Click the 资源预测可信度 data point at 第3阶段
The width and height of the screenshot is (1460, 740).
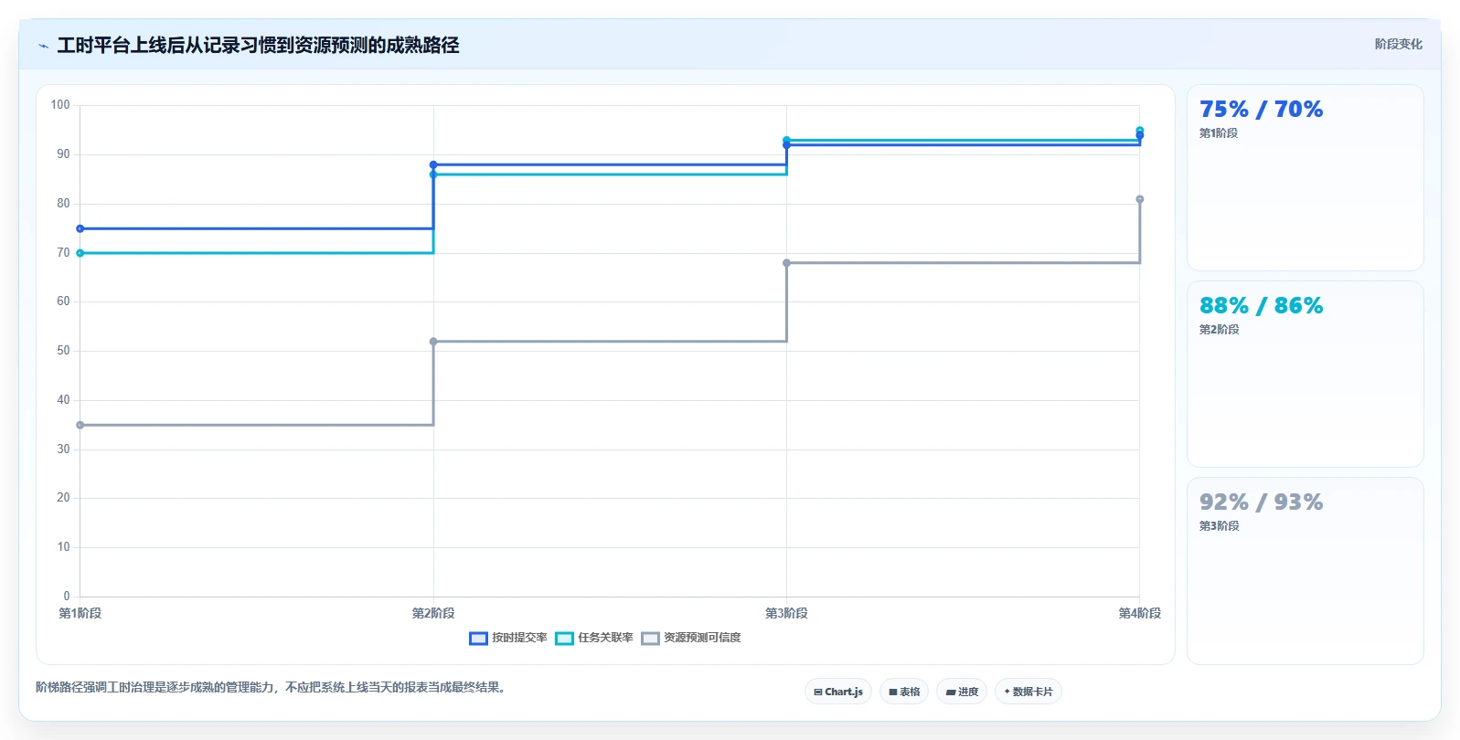[x=786, y=263]
